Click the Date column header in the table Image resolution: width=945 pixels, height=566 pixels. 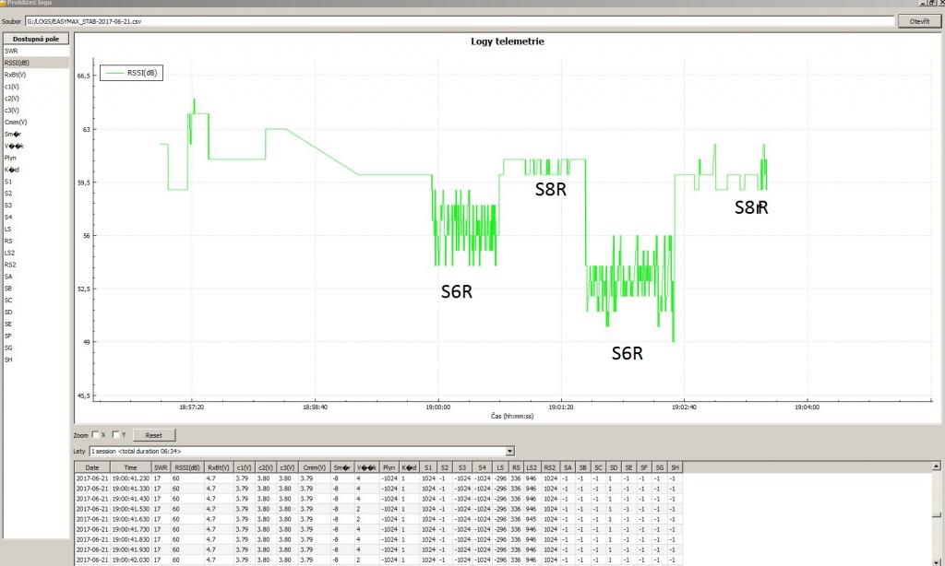[92, 467]
